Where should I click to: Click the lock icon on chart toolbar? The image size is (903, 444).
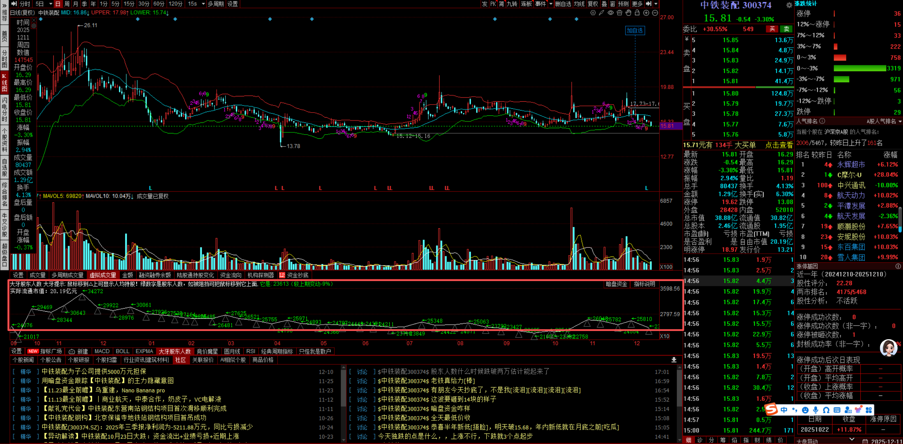pyautogui.click(x=637, y=13)
